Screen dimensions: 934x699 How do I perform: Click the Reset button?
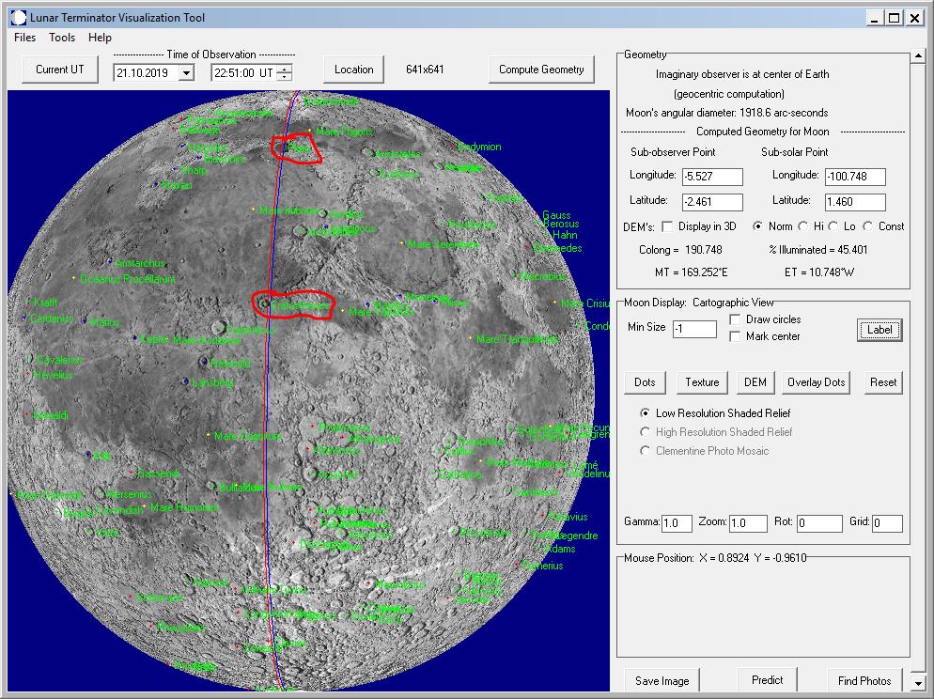point(883,382)
